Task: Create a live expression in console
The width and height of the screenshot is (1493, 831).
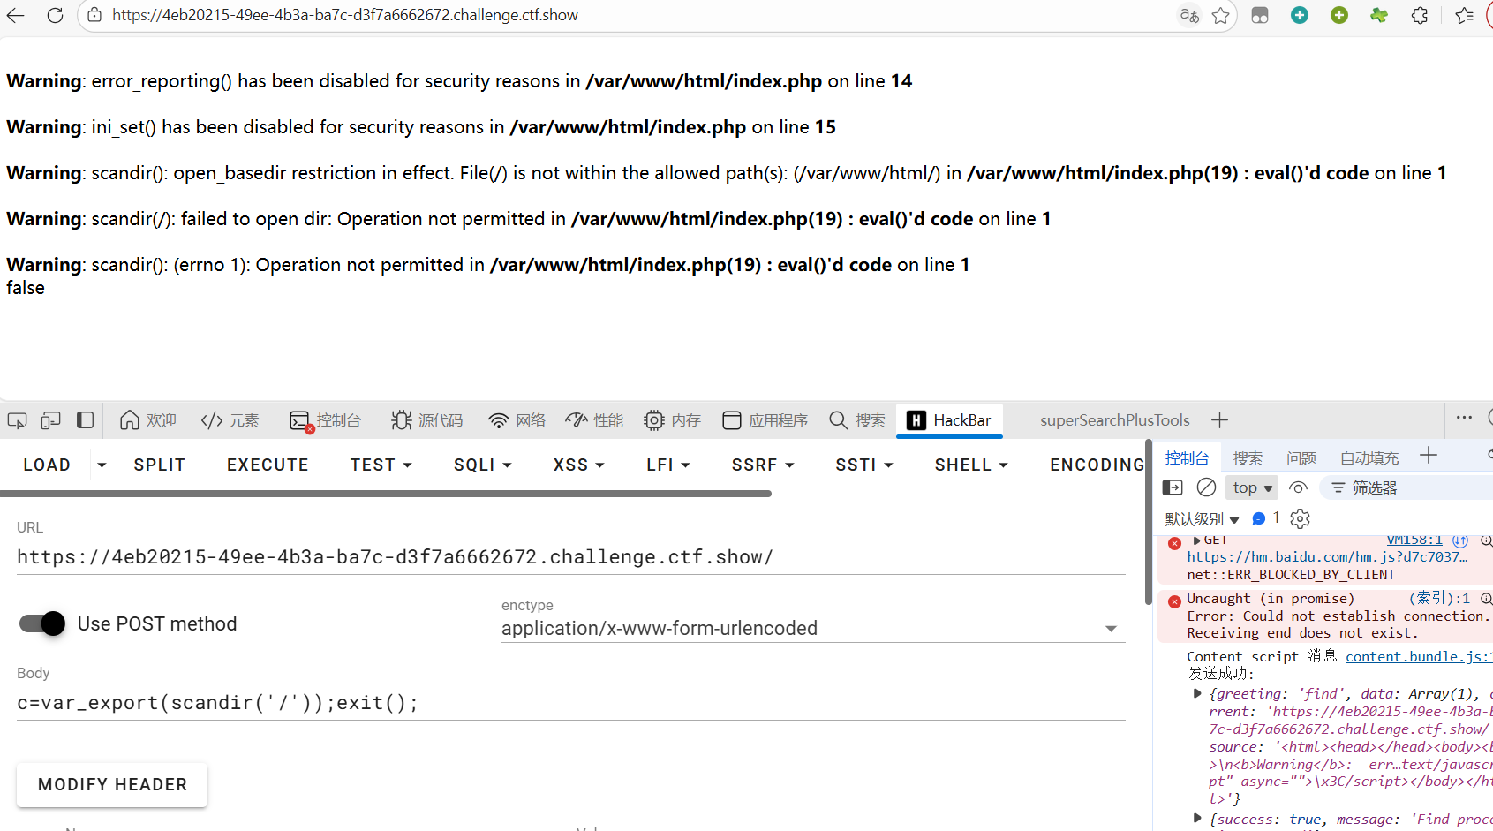Action: 1298,487
